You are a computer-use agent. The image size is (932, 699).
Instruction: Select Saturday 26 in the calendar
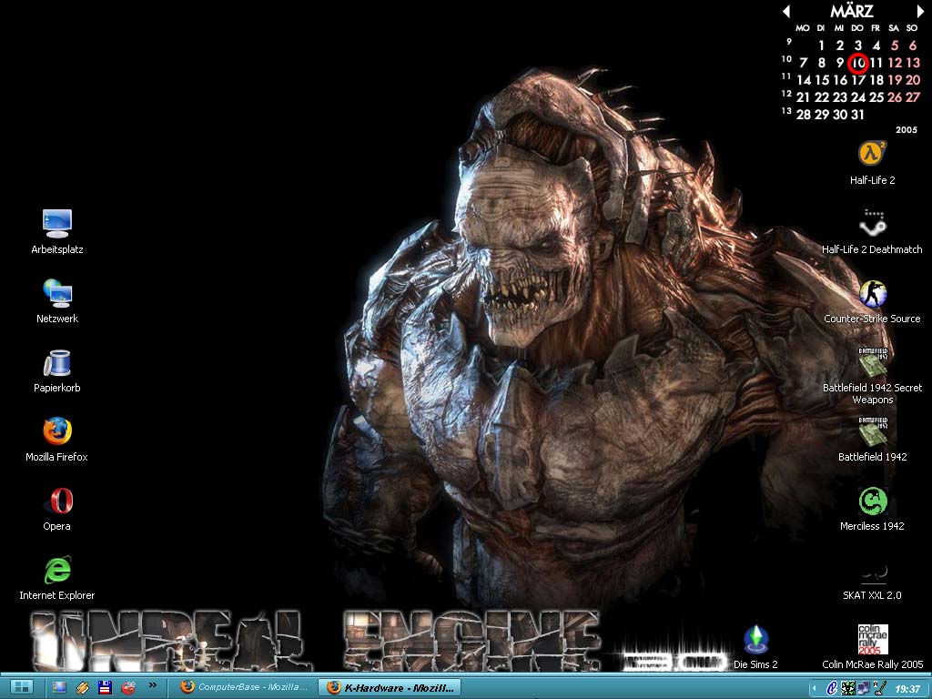point(895,96)
